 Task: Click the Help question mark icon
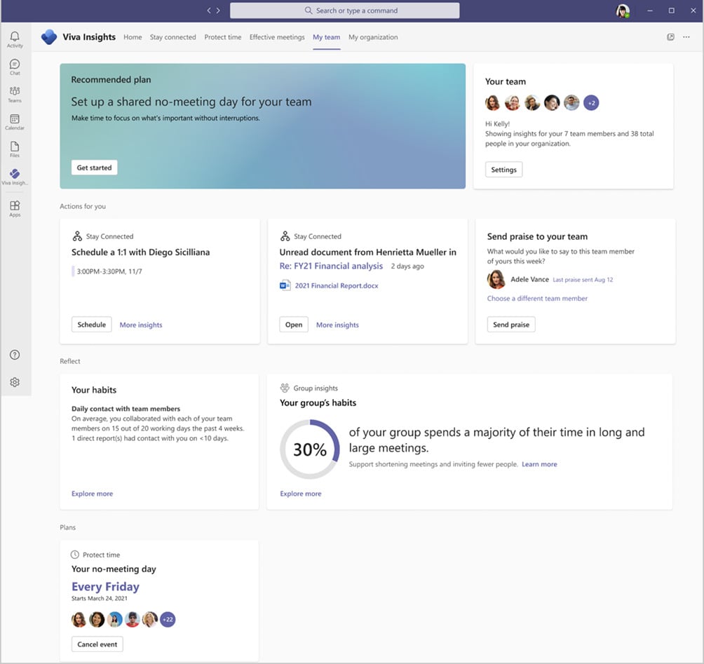pyautogui.click(x=15, y=355)
